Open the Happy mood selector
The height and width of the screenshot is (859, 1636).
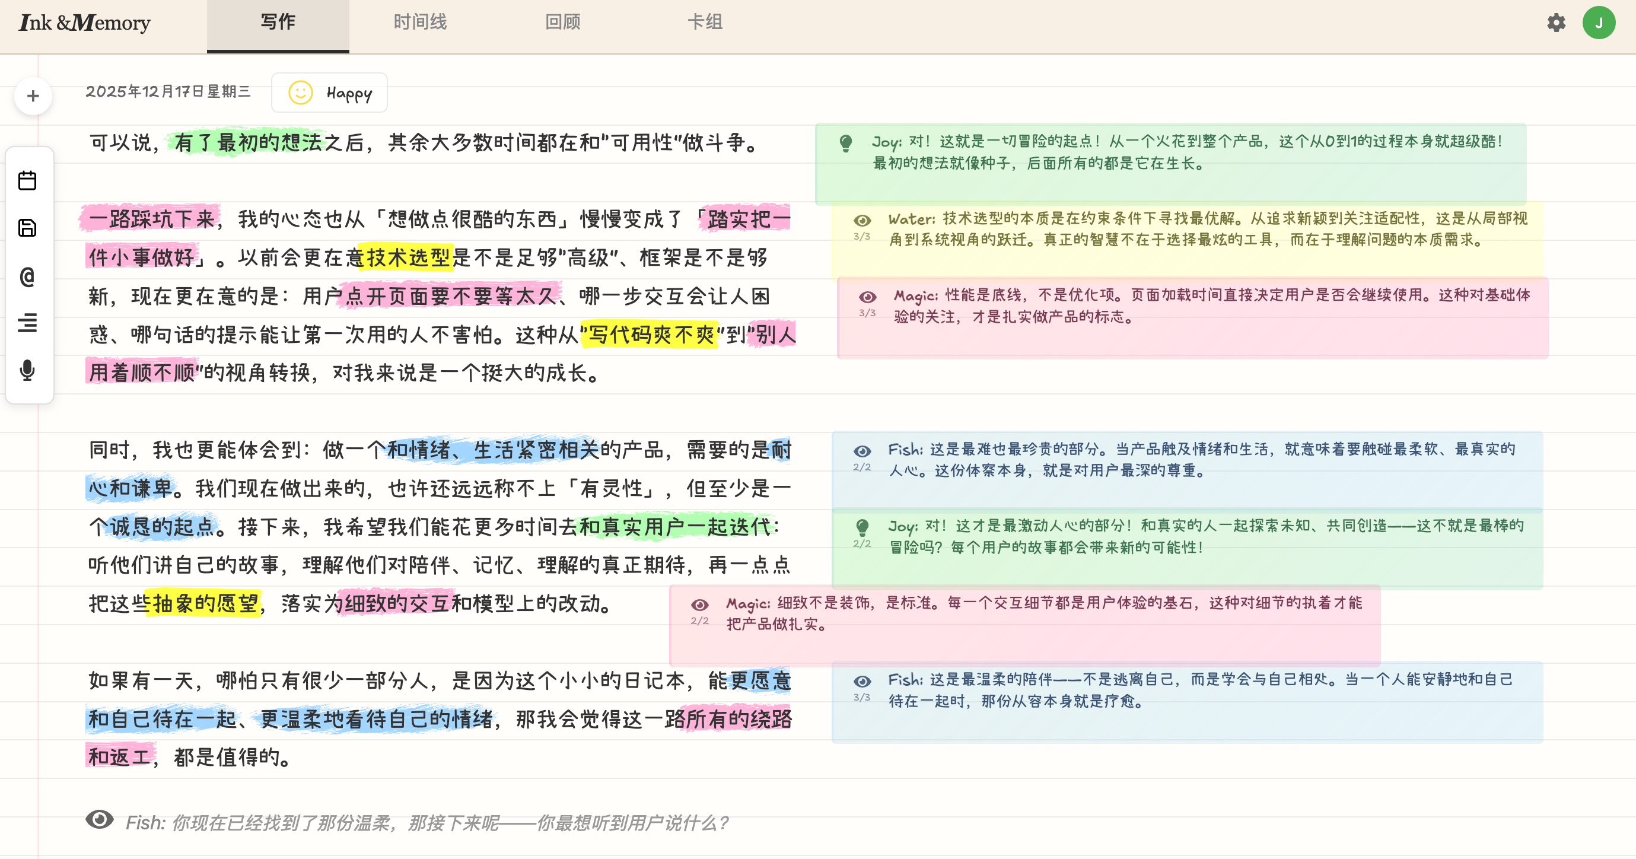(330, 93)
